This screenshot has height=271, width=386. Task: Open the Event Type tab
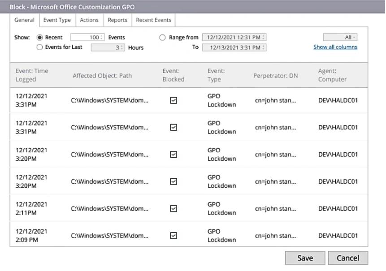click(57, 20)
